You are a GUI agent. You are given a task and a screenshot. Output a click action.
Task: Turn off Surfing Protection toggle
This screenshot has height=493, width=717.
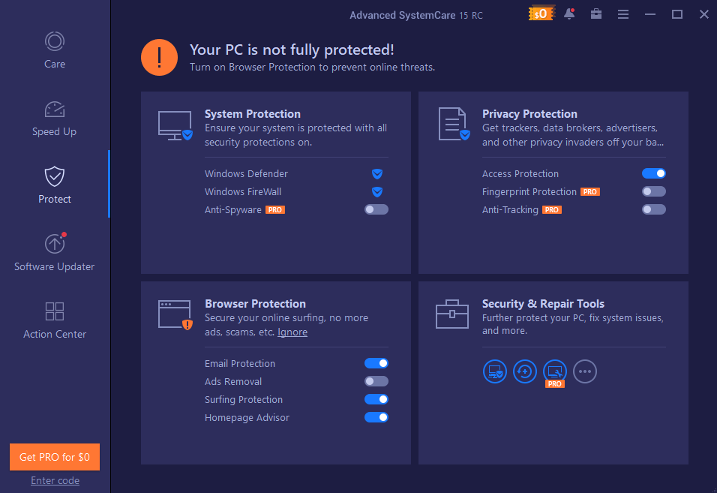click(376, 399)
